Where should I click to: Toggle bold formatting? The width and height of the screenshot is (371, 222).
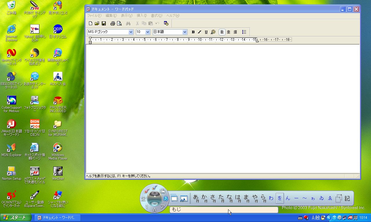point(193,32)
